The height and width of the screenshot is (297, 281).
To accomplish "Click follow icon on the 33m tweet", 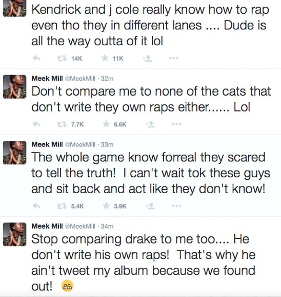I will click(x=150, y=206).
